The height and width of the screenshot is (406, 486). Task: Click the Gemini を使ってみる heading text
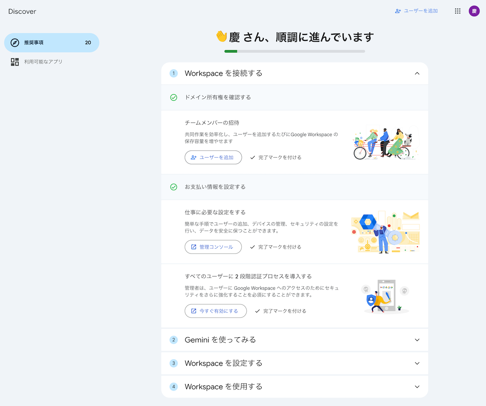click(220, 340)
